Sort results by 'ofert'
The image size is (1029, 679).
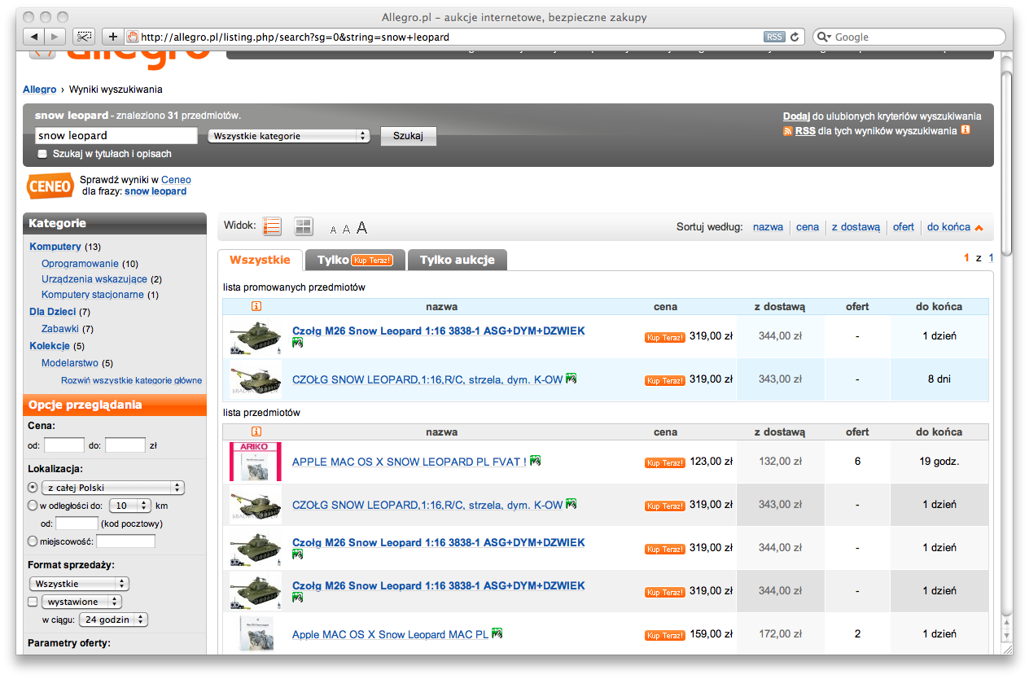[904, 227]
